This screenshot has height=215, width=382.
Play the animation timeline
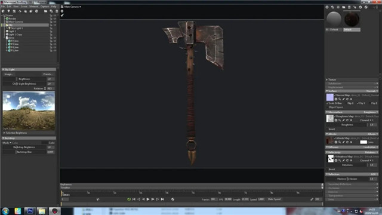tap(148, 199)
